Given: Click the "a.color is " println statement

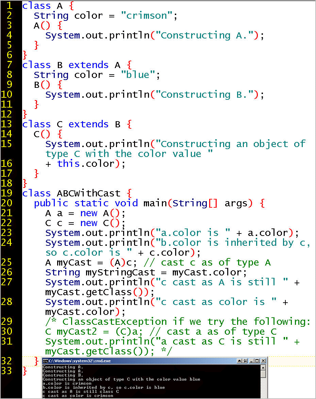Looking at the screenshot, I should pos(172,233).
